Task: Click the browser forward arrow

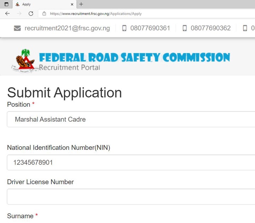Action: click(19, 13)
